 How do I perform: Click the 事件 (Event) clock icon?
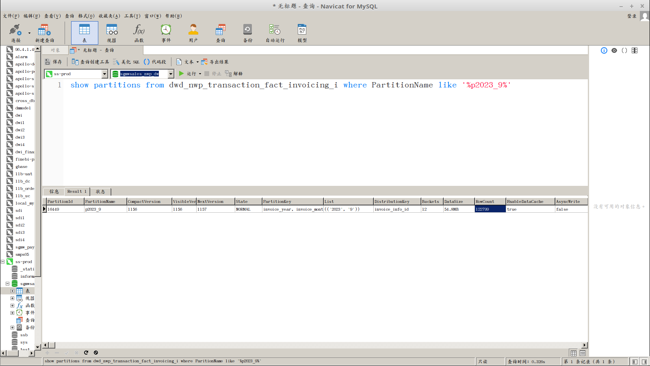166,33
